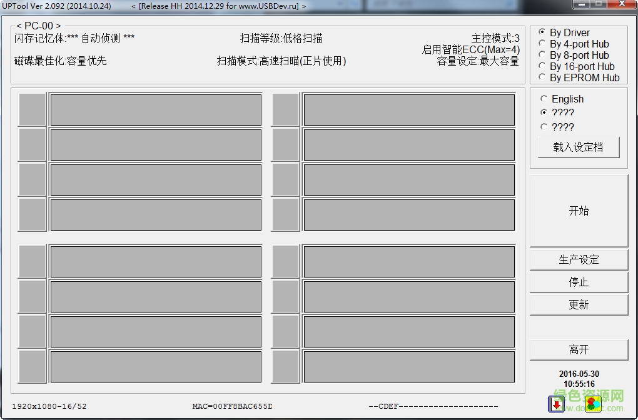Select the By EPROM Hub option
The height and width of the screenshot is (420, 638).
point(542,77)
